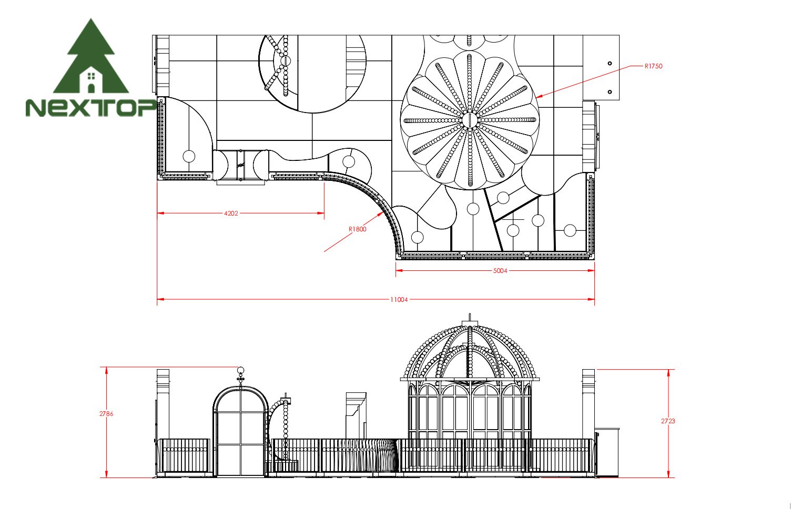Click the ball finial above the arched door

click(241, 371)
